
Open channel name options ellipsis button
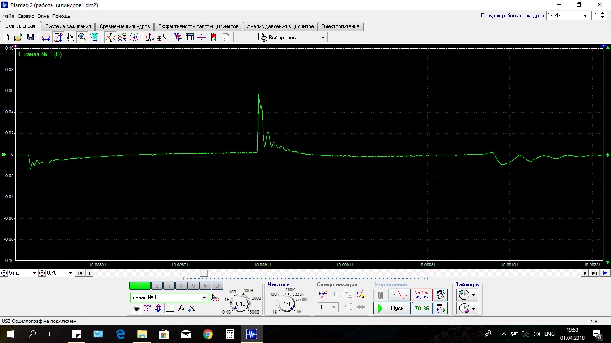tap(204, 297)
